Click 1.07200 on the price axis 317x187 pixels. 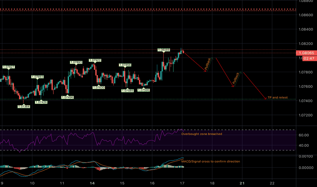[x=306, y=115]
